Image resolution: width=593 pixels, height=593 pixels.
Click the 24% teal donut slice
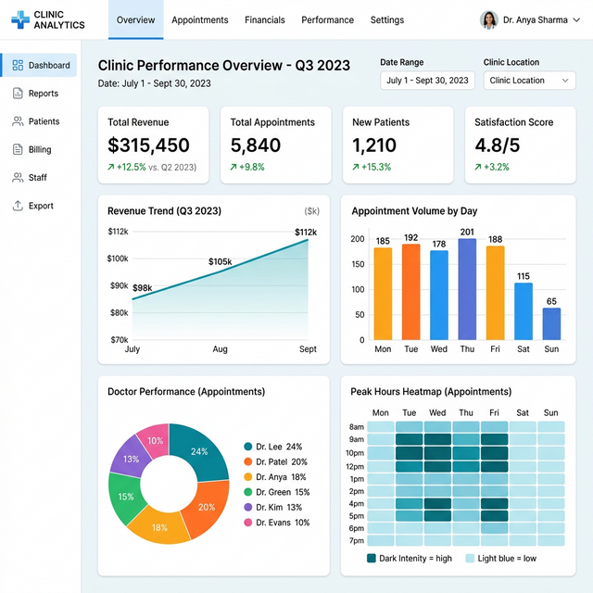tap(200, 452)
